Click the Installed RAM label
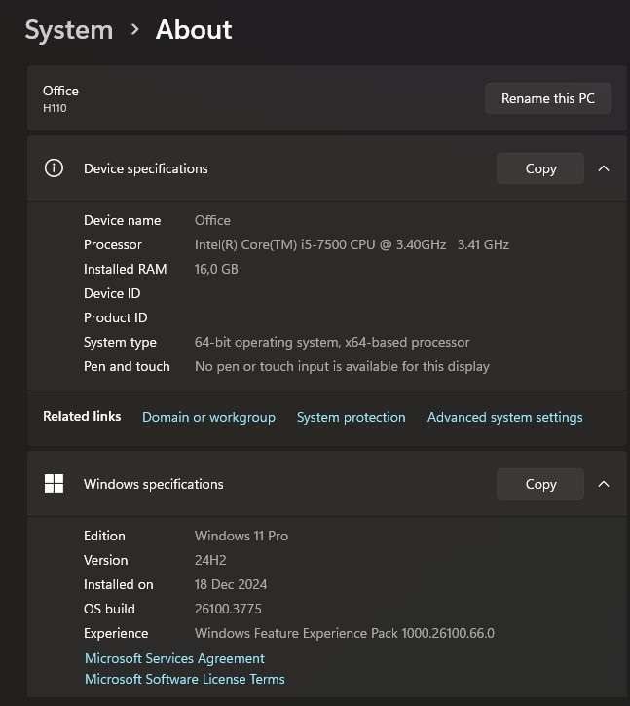The width and height of the screenshot is (630, 706). click(x=126, y=269)
